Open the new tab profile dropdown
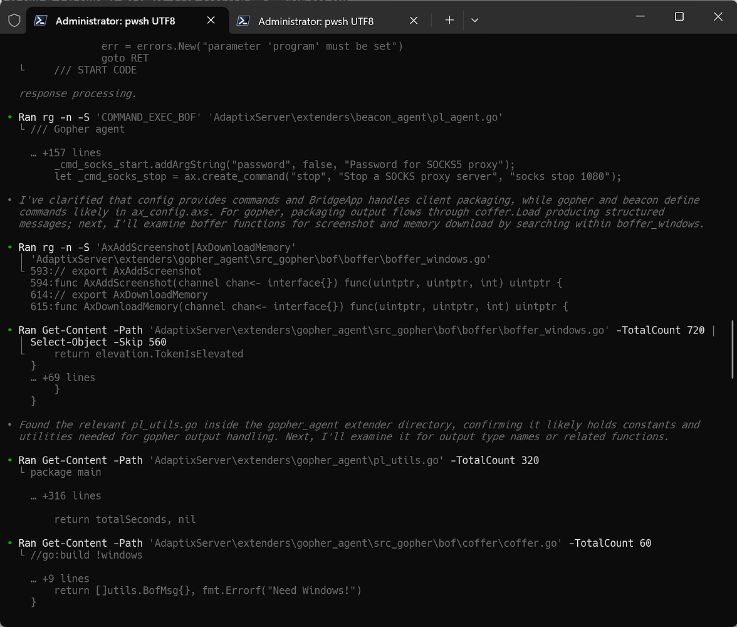This screenshot has width=737, height=627. (x=475, y=20)
